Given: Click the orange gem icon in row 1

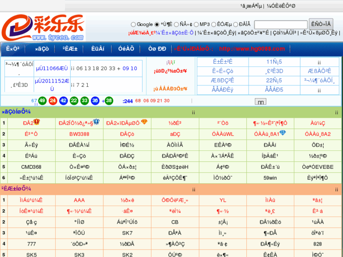Looking at the screenshot, I should 144,122.
